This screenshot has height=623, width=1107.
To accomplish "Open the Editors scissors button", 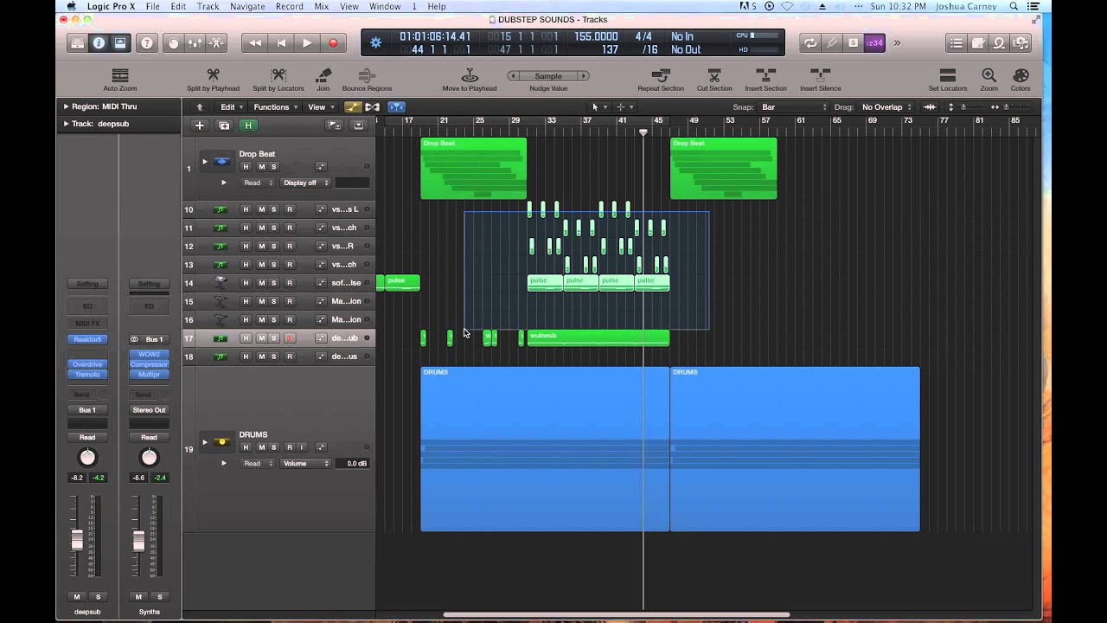I will point(216,42).
